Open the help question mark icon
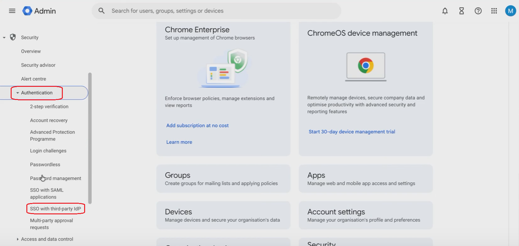Screen dimensions: 519x246 coord(478,11)
